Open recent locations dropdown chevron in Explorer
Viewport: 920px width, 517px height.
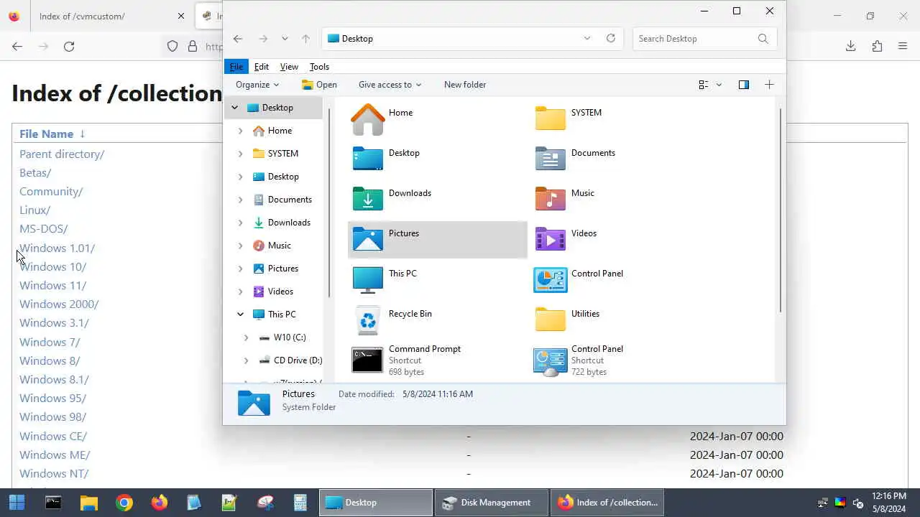(x=285, y=39)
